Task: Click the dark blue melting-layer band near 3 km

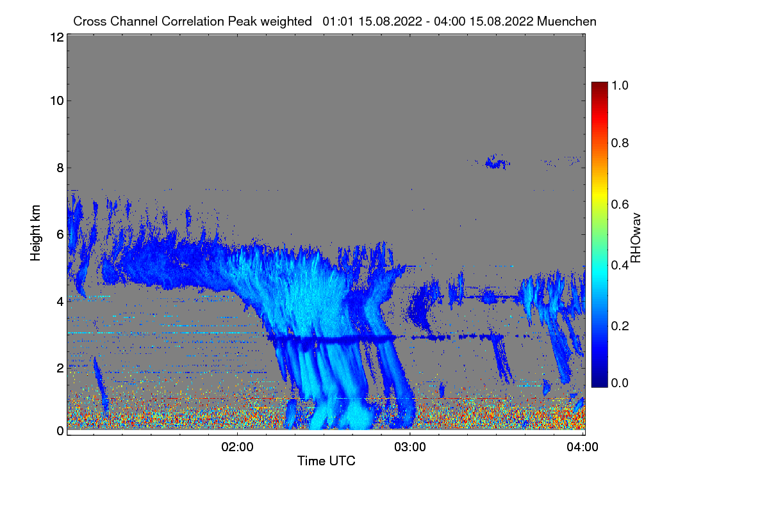Action: 333,338
